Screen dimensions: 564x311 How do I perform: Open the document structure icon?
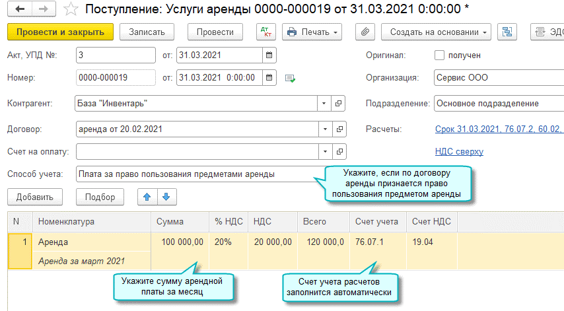coord(507,32)
